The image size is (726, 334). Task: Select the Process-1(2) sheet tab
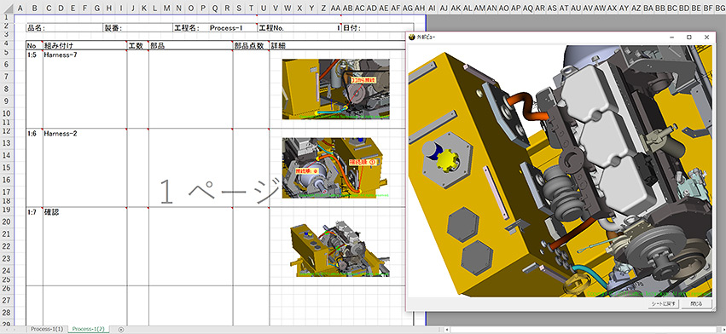[x=88, y=329]
